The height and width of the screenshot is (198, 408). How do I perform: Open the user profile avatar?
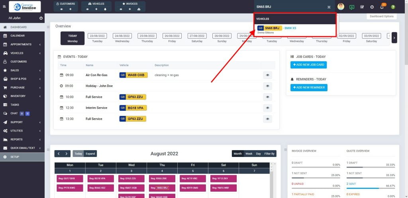point(341,7)
